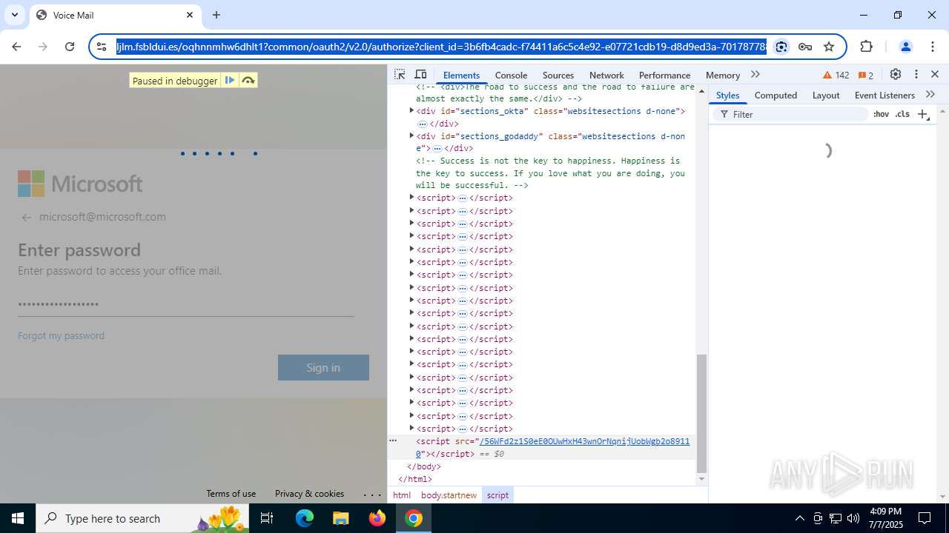Open Chrome three-dot menu
The height and width of the screenshot is (533, 949).
[x=932, y=47]
